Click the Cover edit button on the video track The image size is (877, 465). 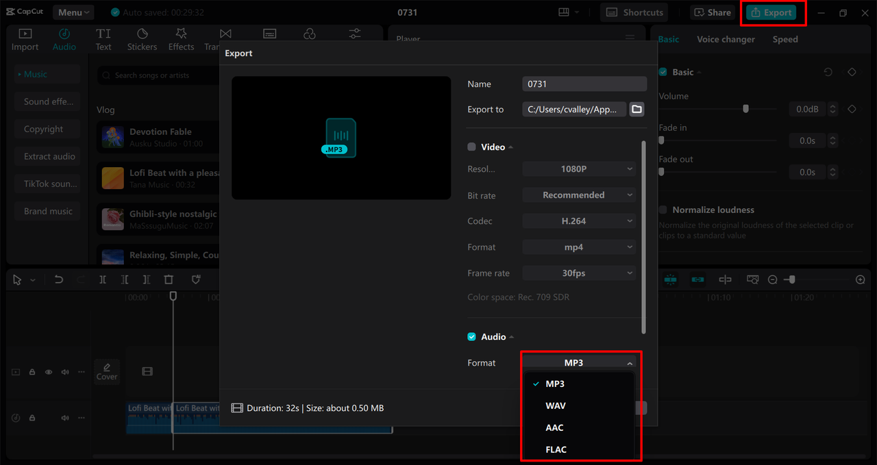click(x=107, y=371)
